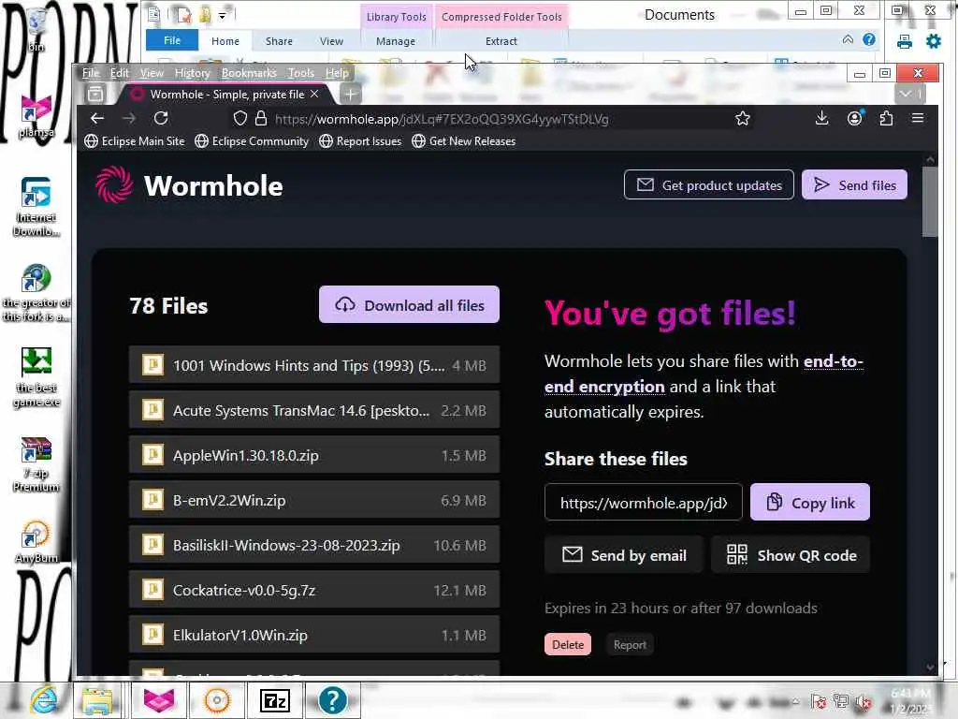This screenshot has width=958, height=719.
Task: Open the help question mark taskbar app
Action: click(x=332, y=700)
